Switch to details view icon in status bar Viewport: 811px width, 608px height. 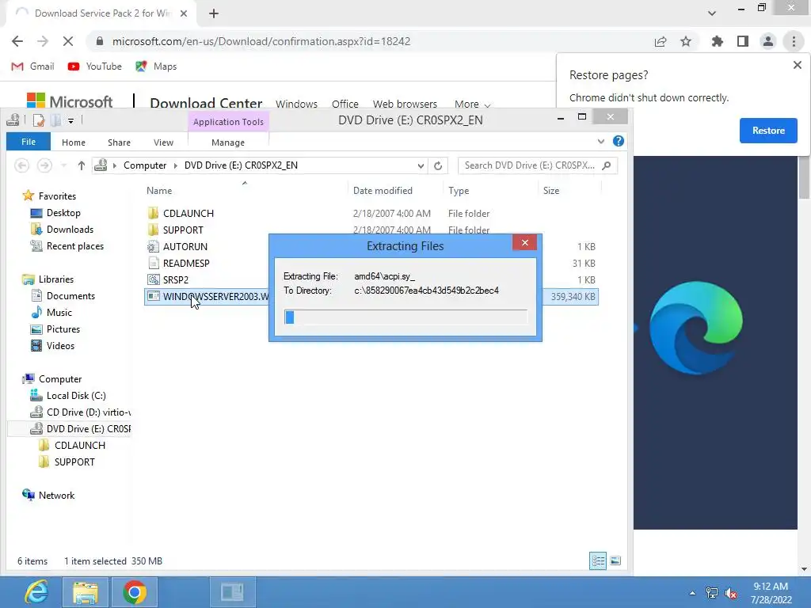pyautogui.click(x=598, y=561)
